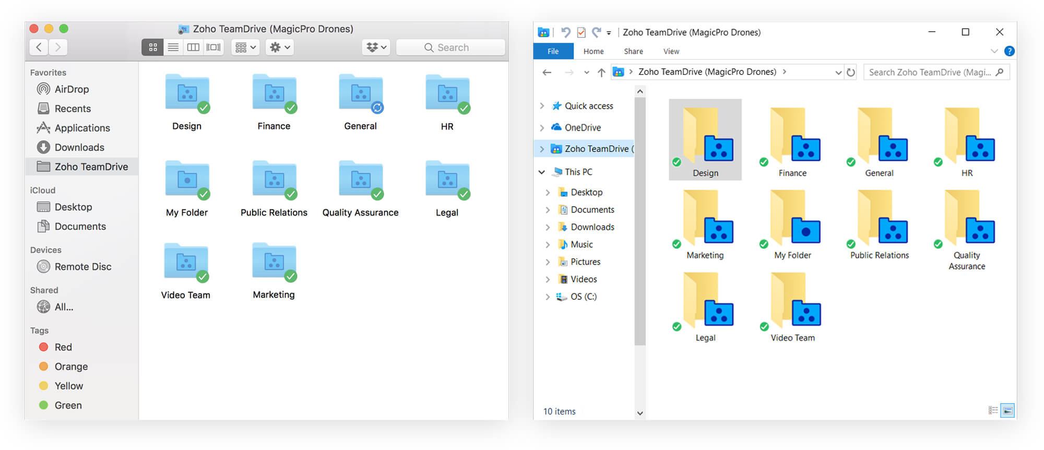
Task: Select the Red tag in Finder
Action: pyautogui.click(x=63, y=347)
